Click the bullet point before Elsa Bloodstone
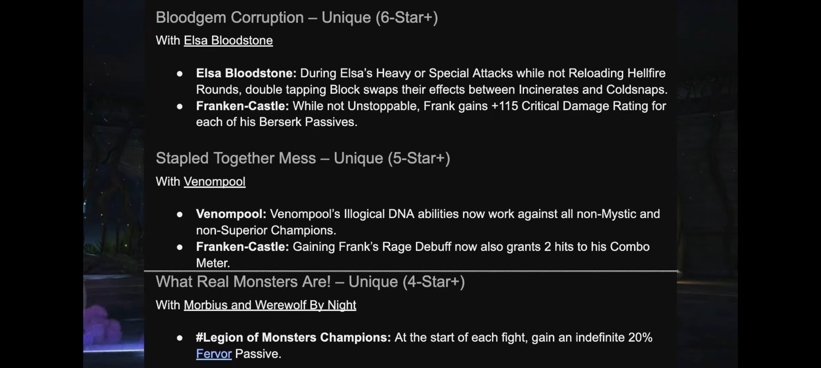 pos(180,74)
